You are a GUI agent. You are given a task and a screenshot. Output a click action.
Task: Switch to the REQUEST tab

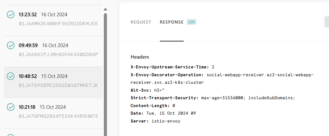[141, 22]
